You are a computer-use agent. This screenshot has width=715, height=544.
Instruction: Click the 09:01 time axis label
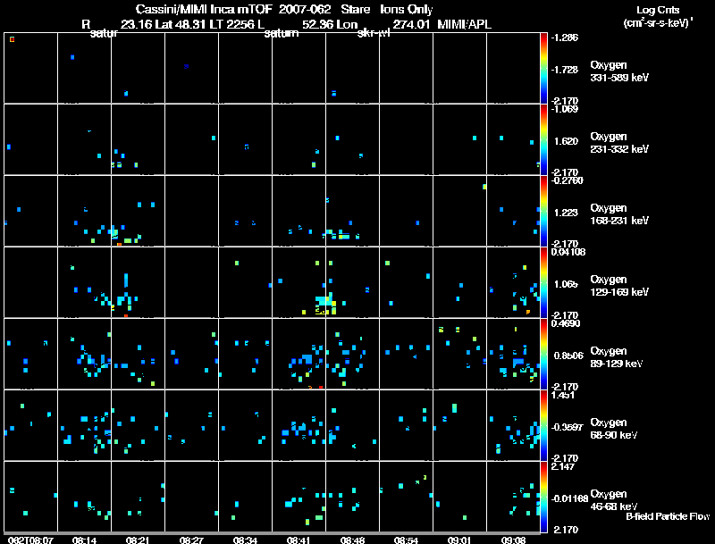click(459, 540)
